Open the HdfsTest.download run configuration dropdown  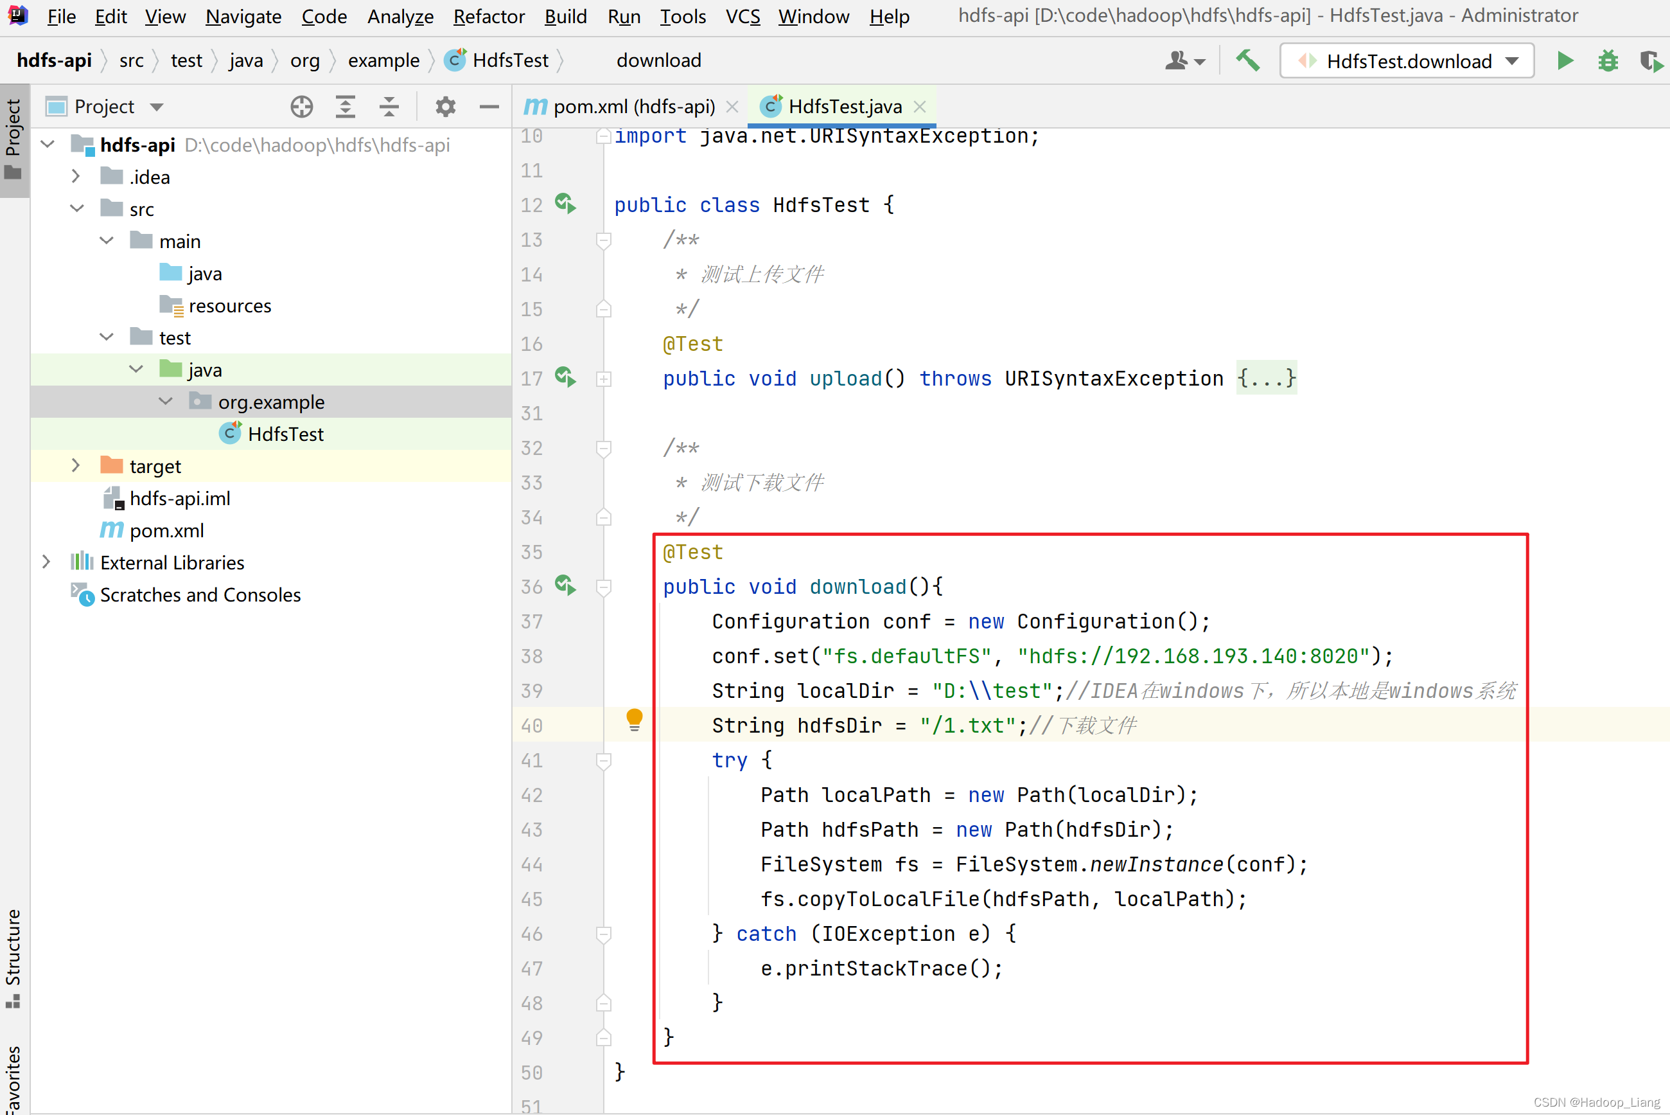[1407, 61]
